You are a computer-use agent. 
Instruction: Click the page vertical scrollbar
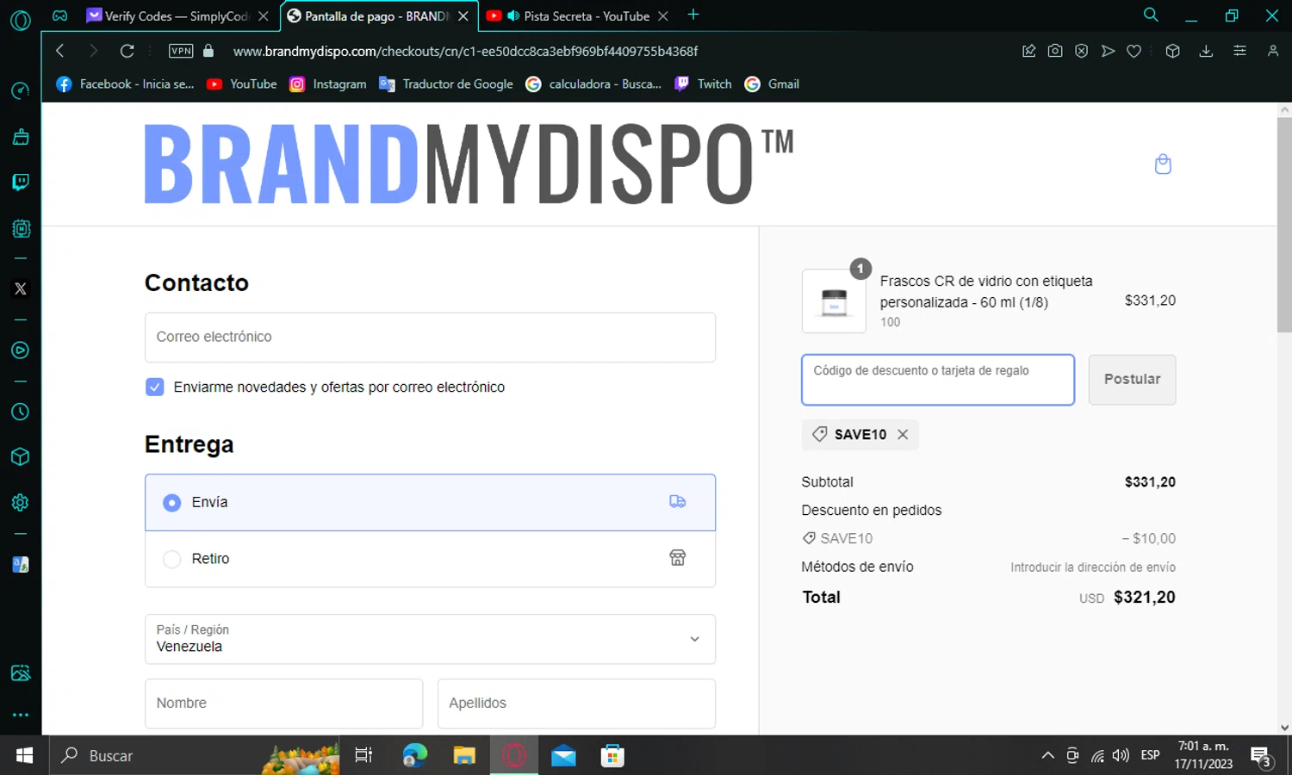click(x=1284, y=224)
